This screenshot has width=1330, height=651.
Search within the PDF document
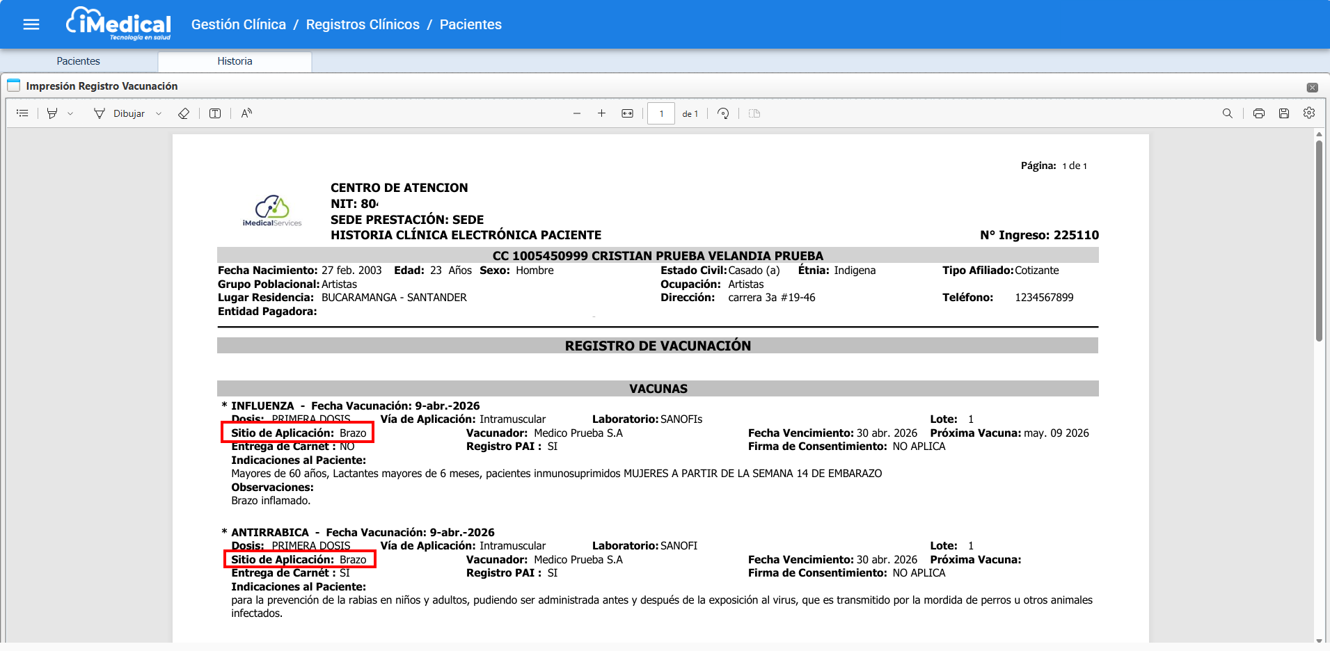1227,113
